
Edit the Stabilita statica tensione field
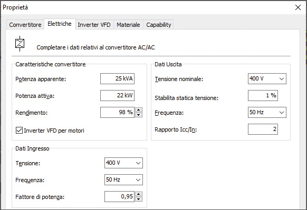263,95
